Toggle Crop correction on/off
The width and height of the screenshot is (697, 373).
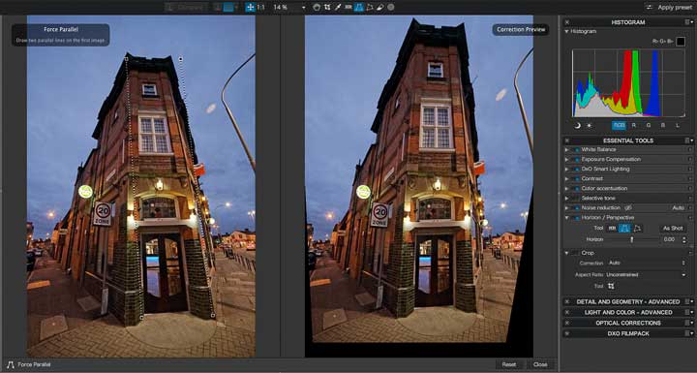(576, 253)
